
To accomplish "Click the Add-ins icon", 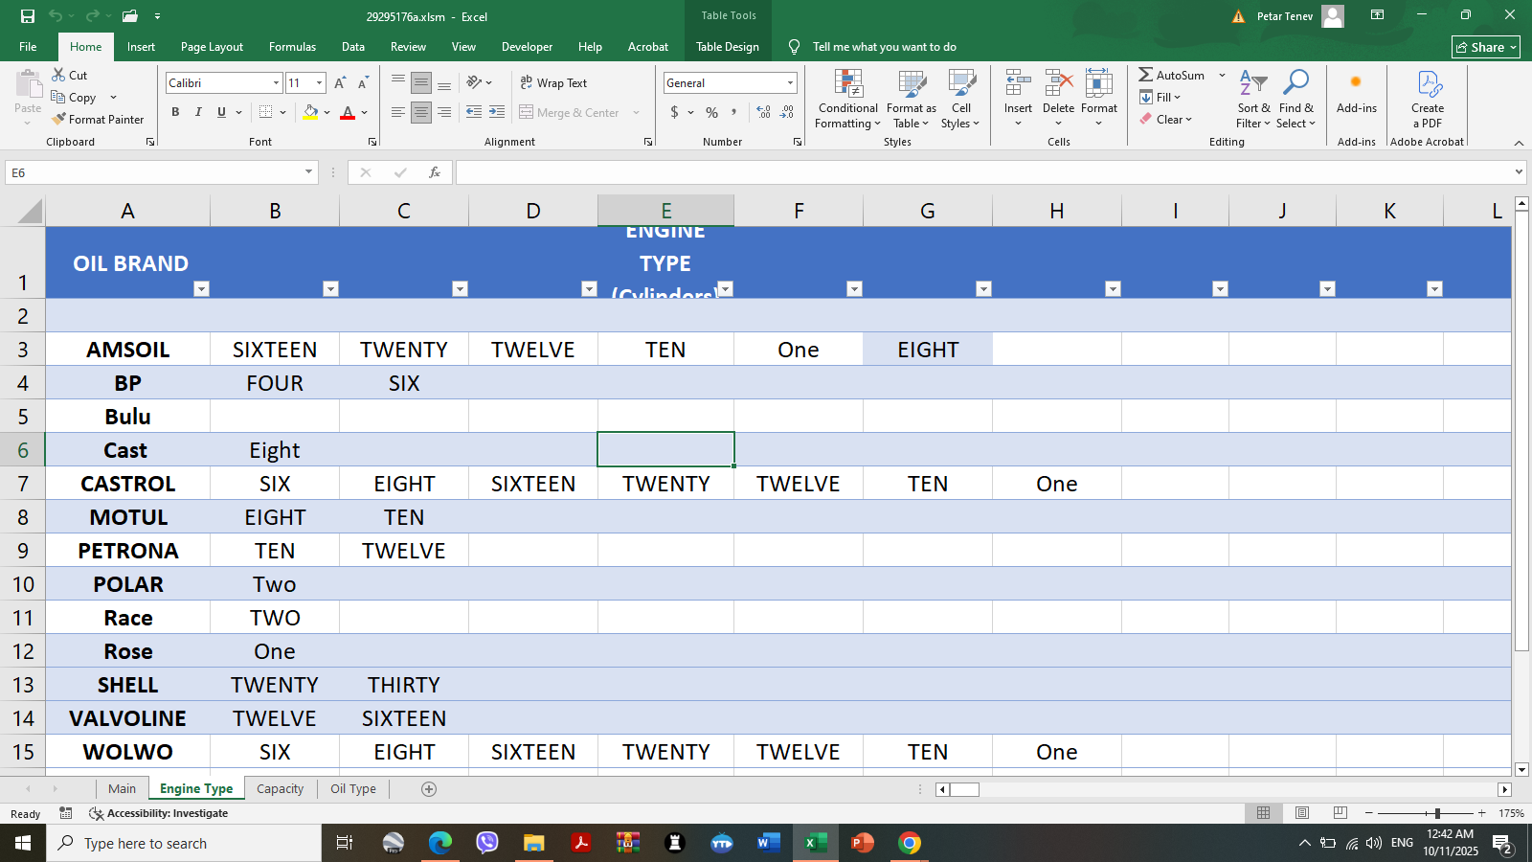I will coord(1356,82).
